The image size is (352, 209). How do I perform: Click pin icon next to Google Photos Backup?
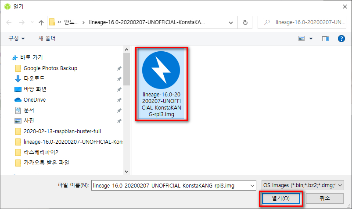119,68
